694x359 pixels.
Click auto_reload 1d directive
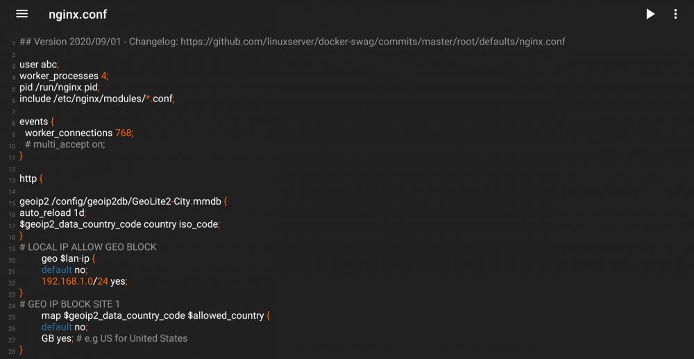tap(53, 213)
